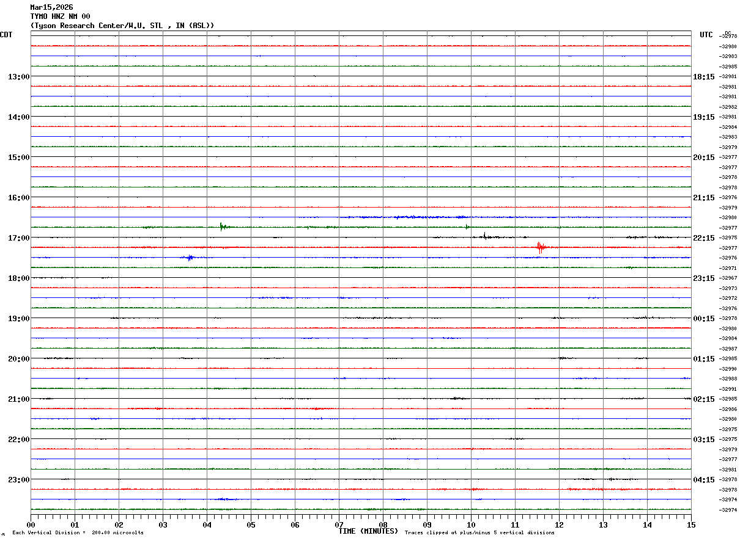Click the TIME (MINUTES) axis title
740x541 pixels.
click(368, 531)
